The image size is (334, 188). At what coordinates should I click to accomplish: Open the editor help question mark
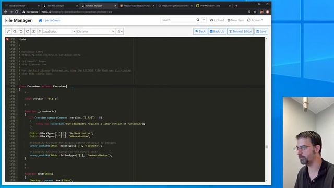(x=40, y=31)
